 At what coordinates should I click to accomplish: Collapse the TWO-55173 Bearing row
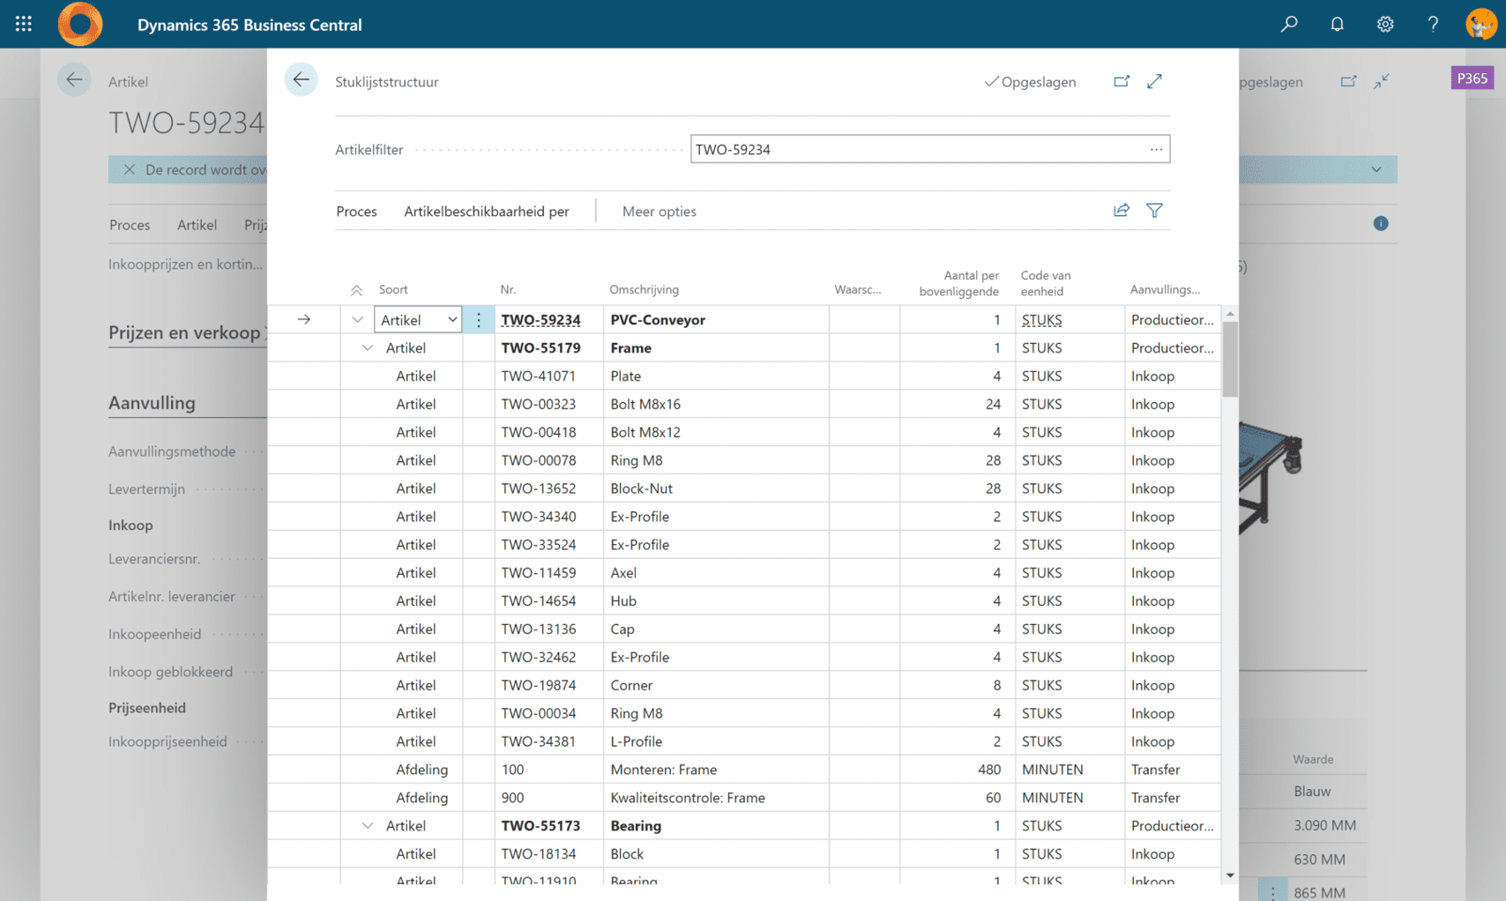point(368,826)
